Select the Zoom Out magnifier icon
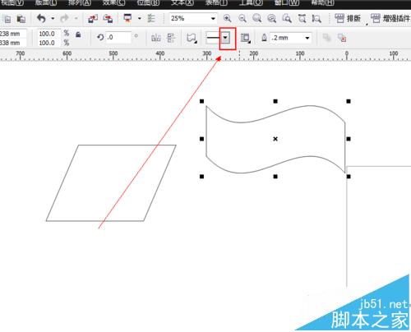This screenshot has height=332, width=411. pos(242,18)
